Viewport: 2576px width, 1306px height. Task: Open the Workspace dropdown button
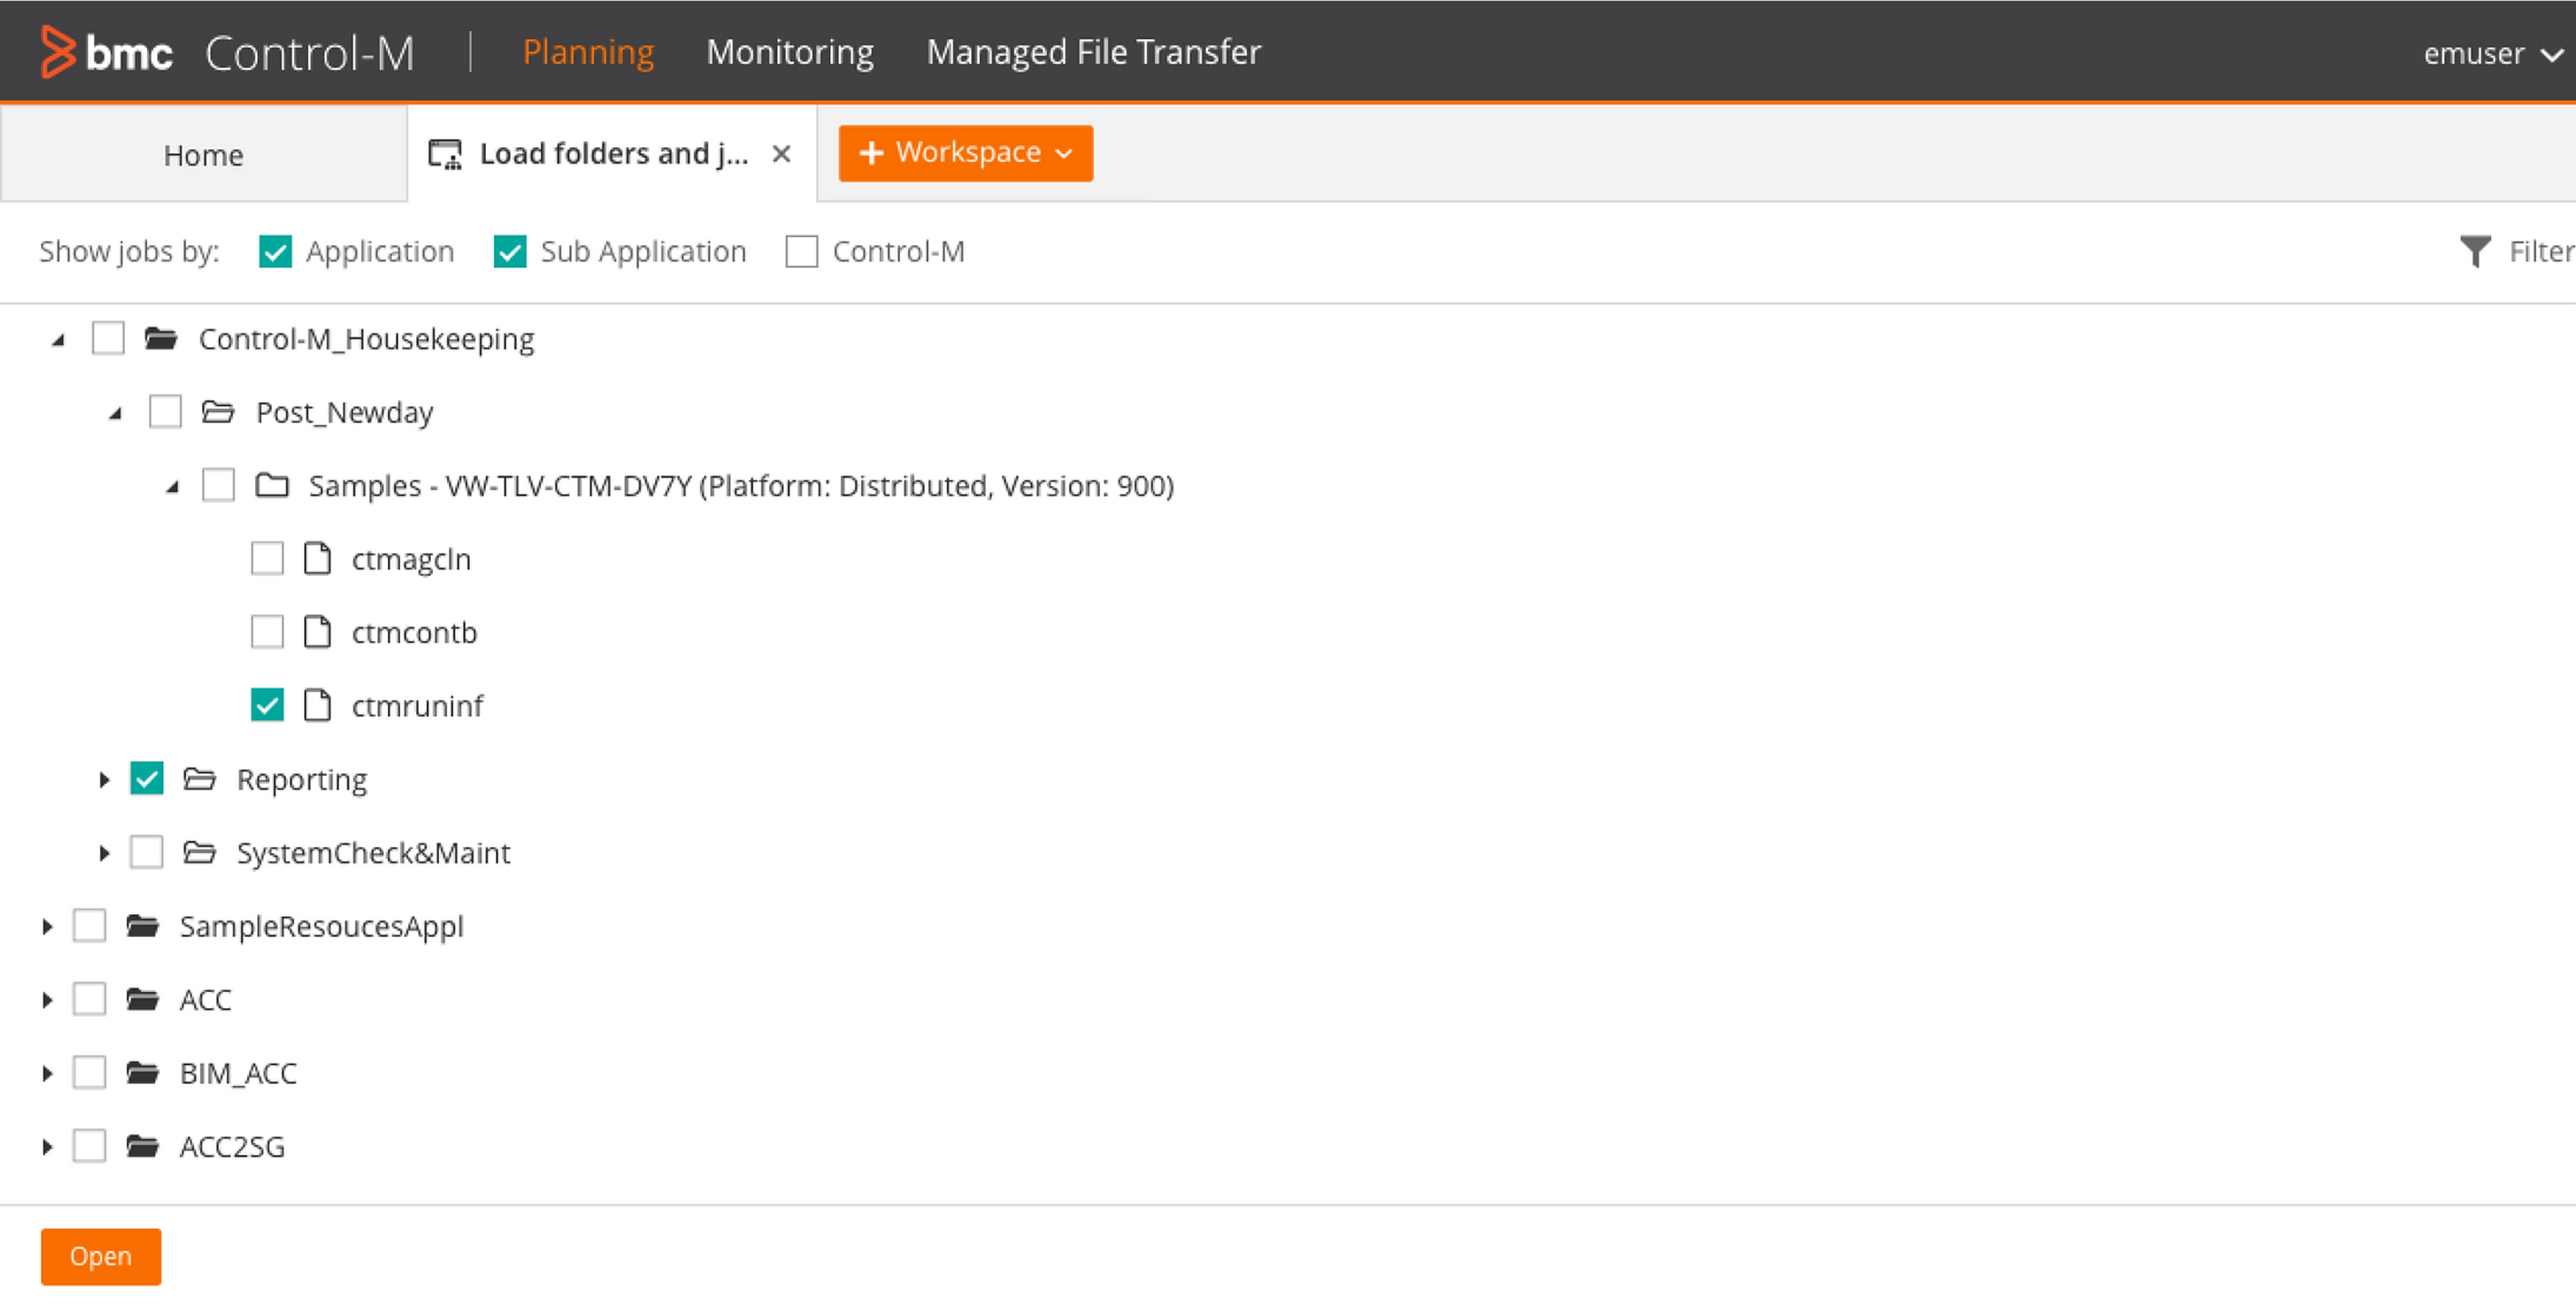[x=965, y=153]
